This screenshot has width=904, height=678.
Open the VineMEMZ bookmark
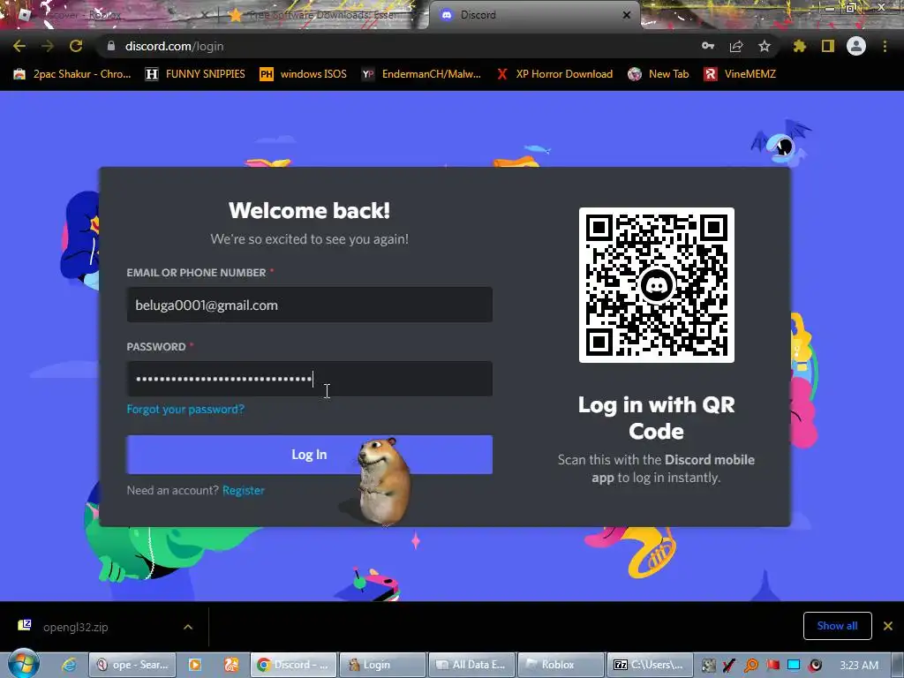click(741, 74)
